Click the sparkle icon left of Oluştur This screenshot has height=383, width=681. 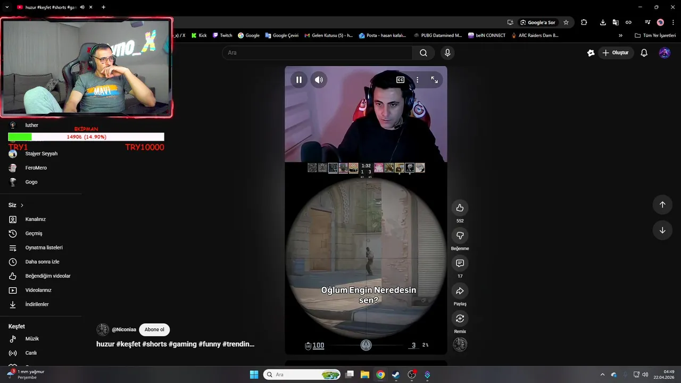591,53
